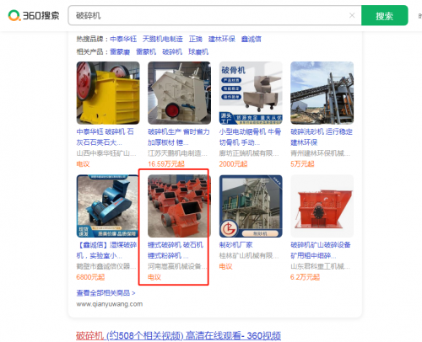Open the 中泰华钰 brand link
This screenshot has width=422, height=342.
tap(123, 39)
